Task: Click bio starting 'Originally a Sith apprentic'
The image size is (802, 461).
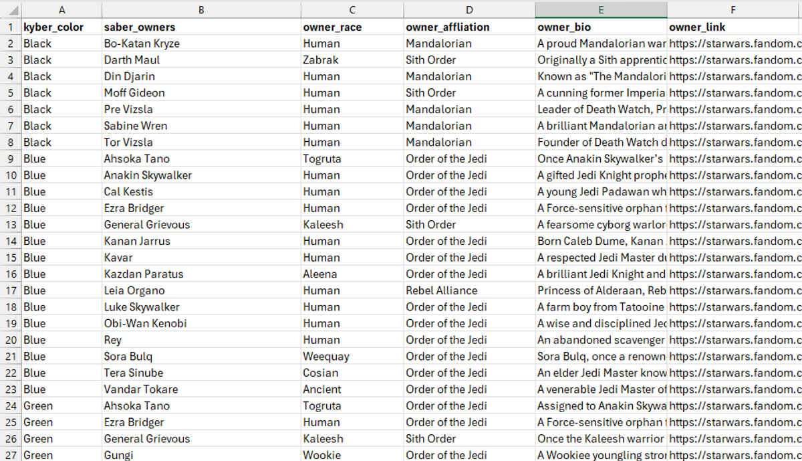Action: click(x=601, y=60)
